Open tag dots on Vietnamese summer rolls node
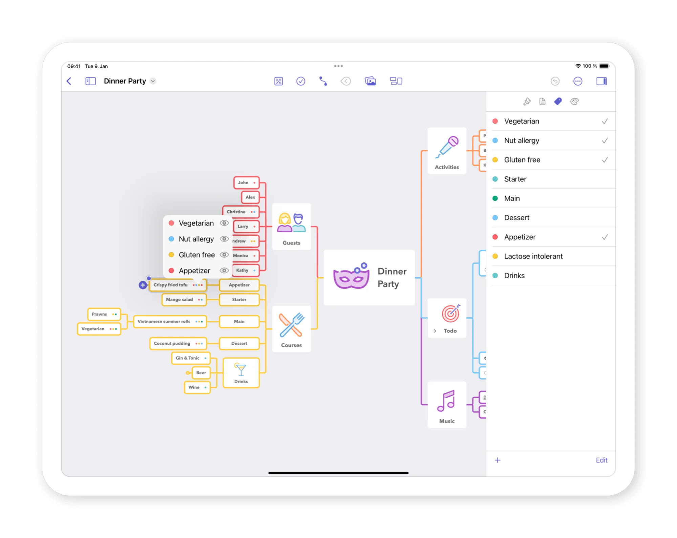 coord(199,322)
